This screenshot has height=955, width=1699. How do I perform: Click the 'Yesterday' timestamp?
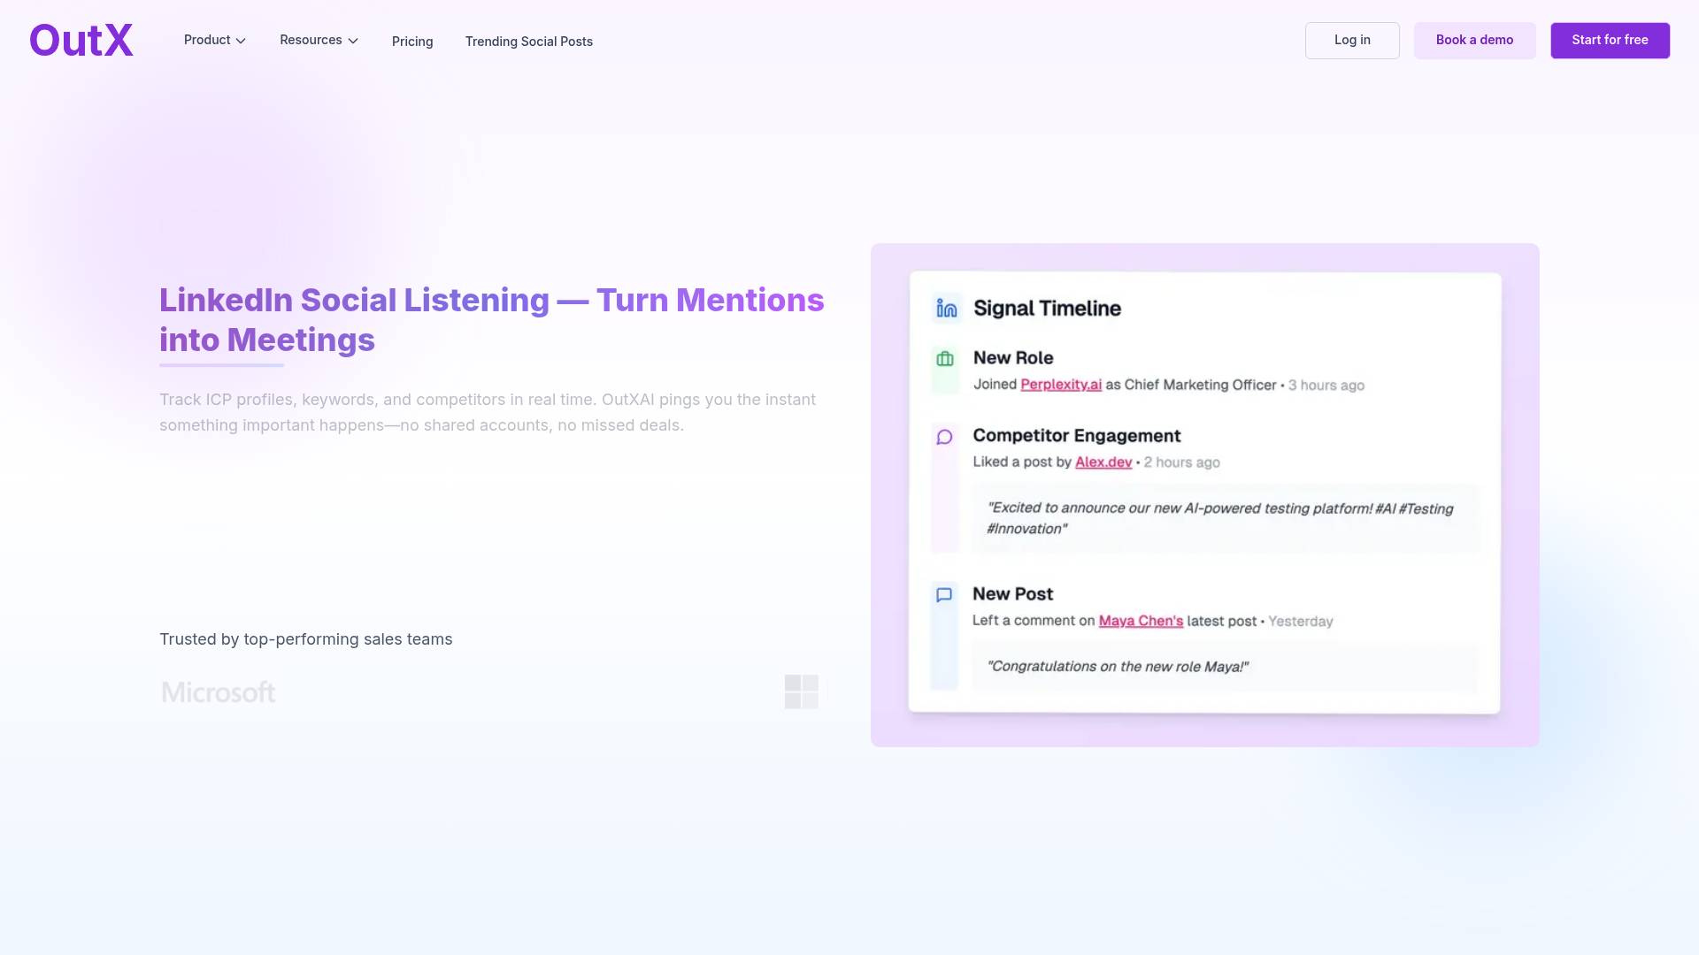(x=1301, y=622)
